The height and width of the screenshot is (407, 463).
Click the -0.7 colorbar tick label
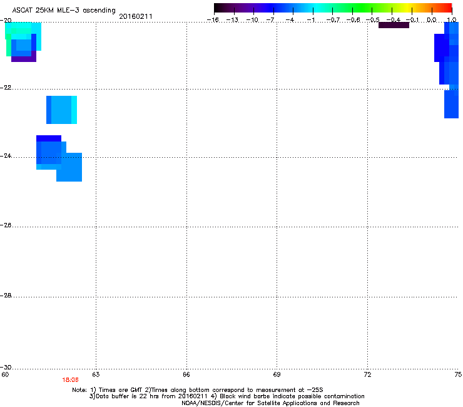click(333, 20)
